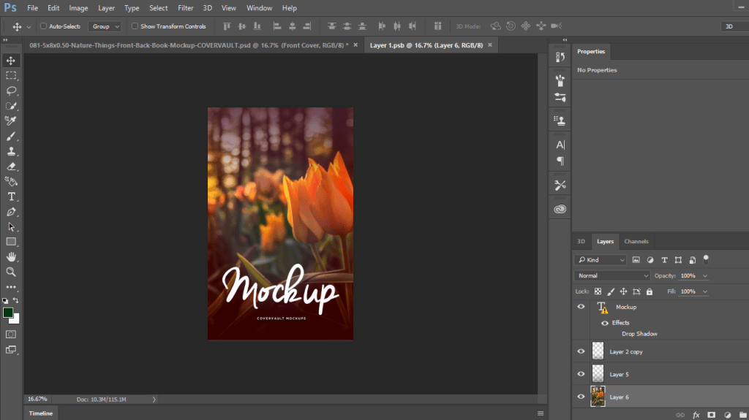The width and height of the screenshot is (749, 420).
Task: Switch to the Channels tab
Action: pos(636,241)
